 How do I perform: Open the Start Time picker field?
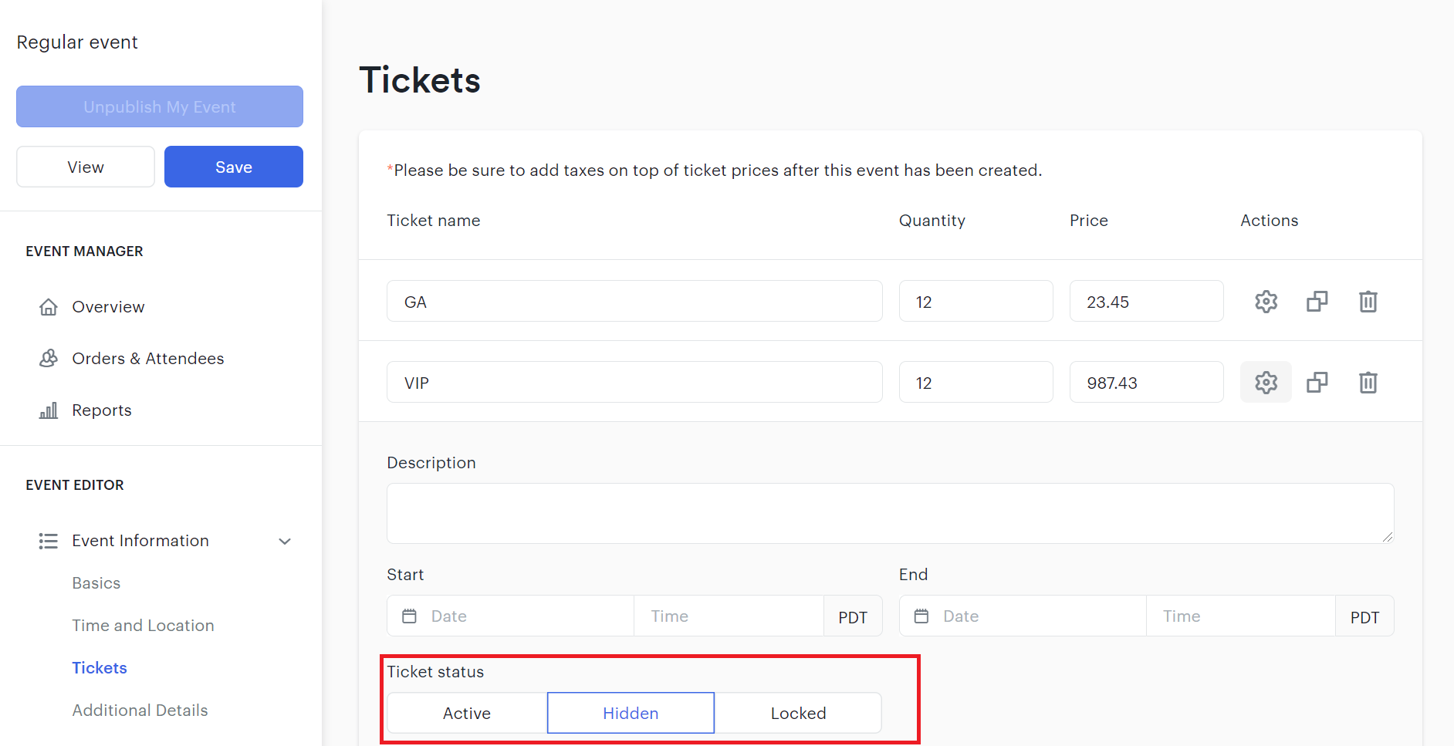(729, 616)
